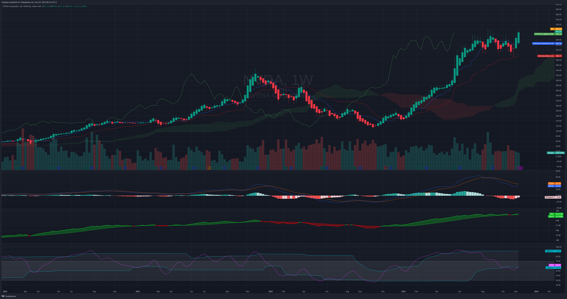Open the November 2021 earnings E marker

(x=253, y=168)
